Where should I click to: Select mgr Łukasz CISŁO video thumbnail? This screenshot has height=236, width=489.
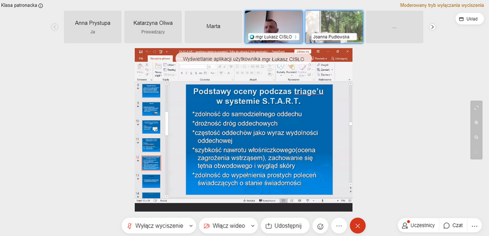[x=274, y=27]
